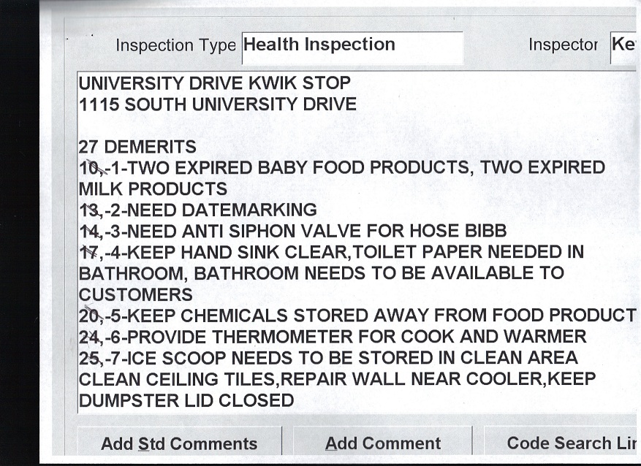Click the Inspection Type field showing Health Inspection
Image resolution: width=641 pixels, height=466 pixels.
pyautogui.click(x=352, y=45)
